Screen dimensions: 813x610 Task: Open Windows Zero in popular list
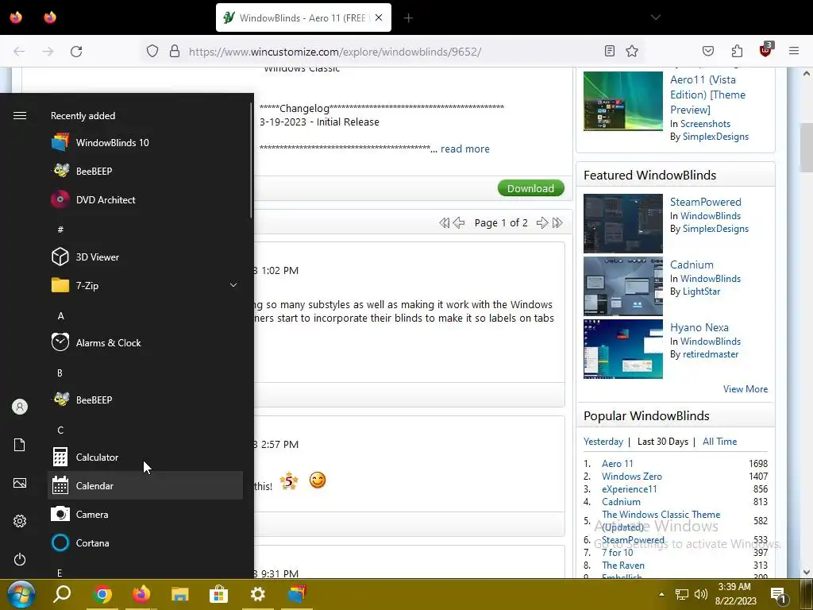click(631, 477)
